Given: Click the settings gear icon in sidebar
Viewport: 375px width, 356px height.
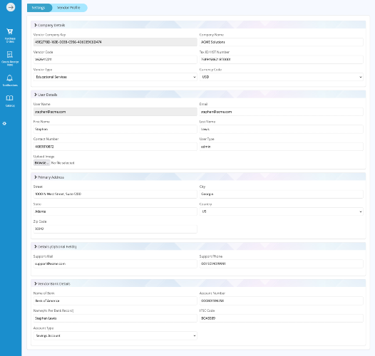Looking at the screenshot, I should (4, 123).
